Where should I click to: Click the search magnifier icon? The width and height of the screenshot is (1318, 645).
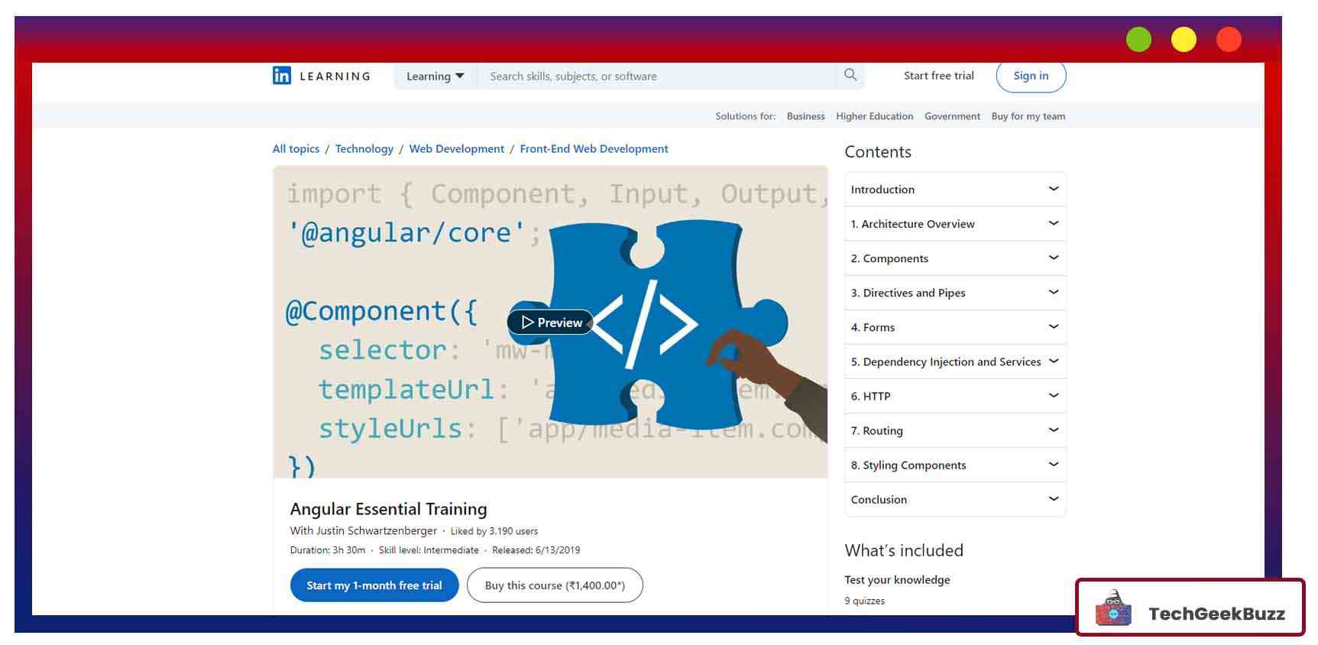(x=850, y=75)
